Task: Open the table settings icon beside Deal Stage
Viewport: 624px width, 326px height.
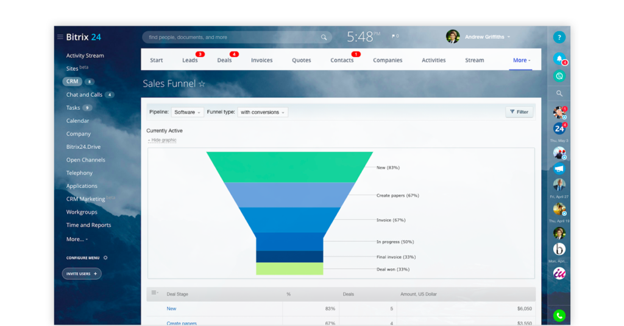Action: (154, 293)
